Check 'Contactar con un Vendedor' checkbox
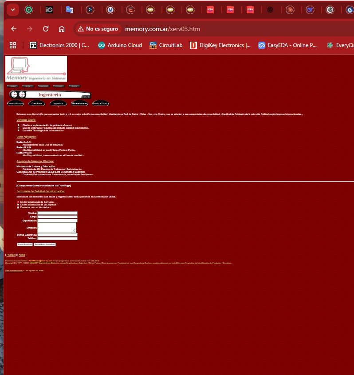This screenshot has height=375, width=354. (18, 207)
